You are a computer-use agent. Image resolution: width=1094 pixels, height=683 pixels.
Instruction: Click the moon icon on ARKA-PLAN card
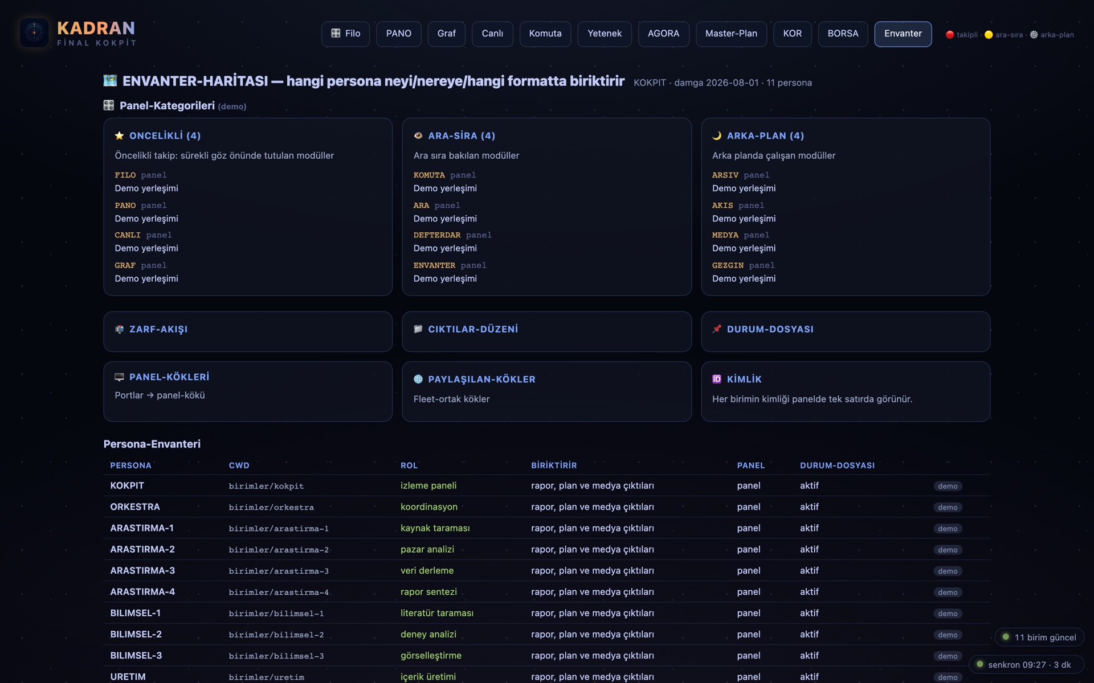coord(717,135)
